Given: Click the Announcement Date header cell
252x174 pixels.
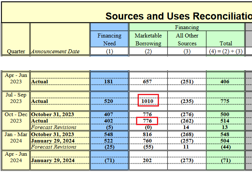Looking at the screenshot, I should [55, 51].
